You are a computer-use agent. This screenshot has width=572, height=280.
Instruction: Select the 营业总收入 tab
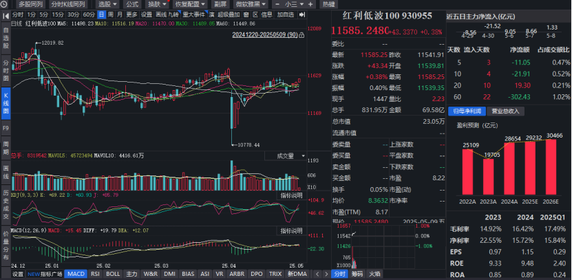(505, 111)
